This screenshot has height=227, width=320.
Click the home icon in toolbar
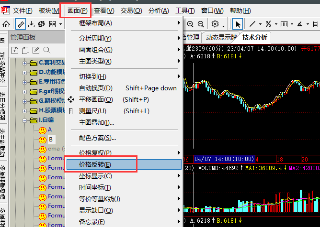pos(7,24)
